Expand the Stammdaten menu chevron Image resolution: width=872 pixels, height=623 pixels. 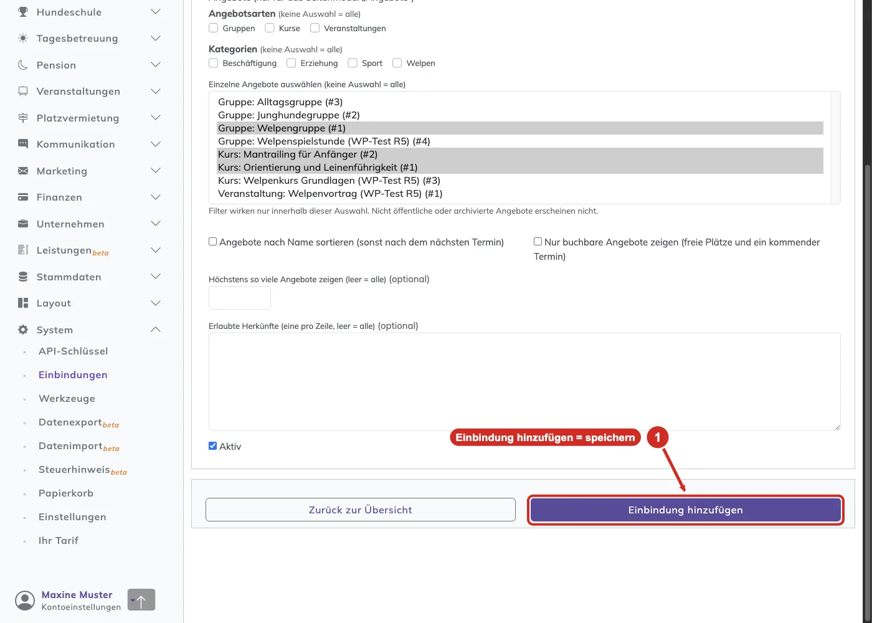[156, 277]
